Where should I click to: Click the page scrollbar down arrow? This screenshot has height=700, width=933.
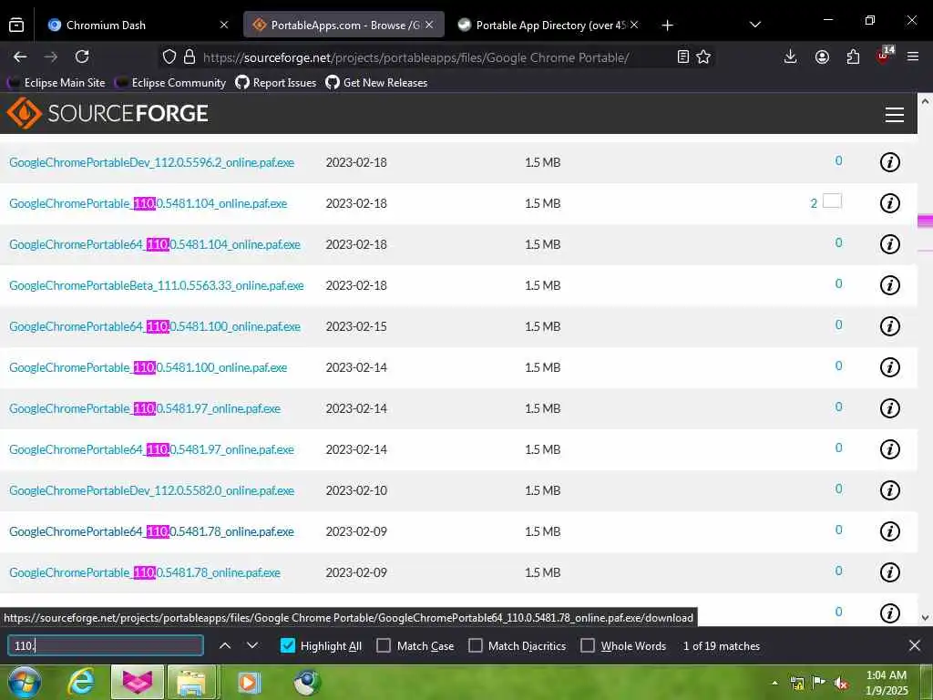coord(926,617)
